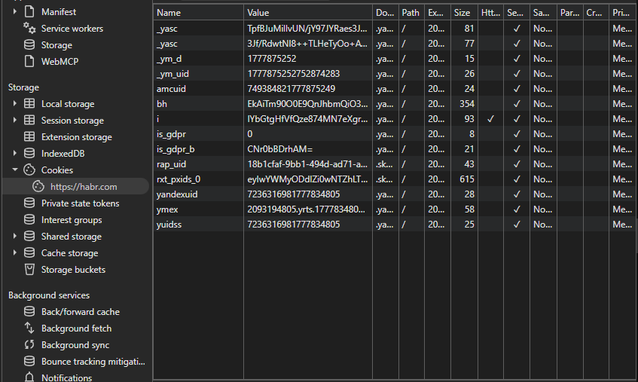Collapse the Cookies node
This screenshot has width=638, height=382.
click(14, 170)
